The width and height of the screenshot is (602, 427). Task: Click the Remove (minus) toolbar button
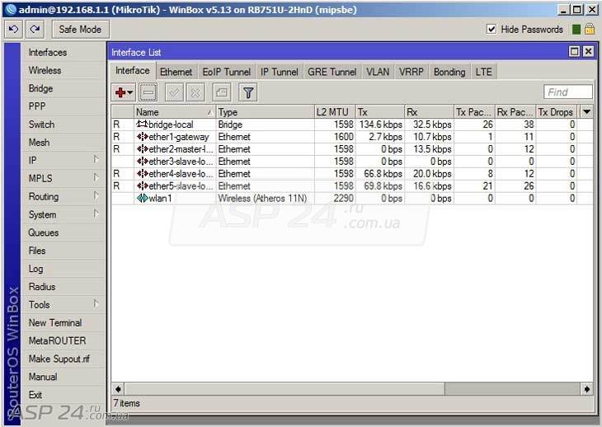point(148,92)
